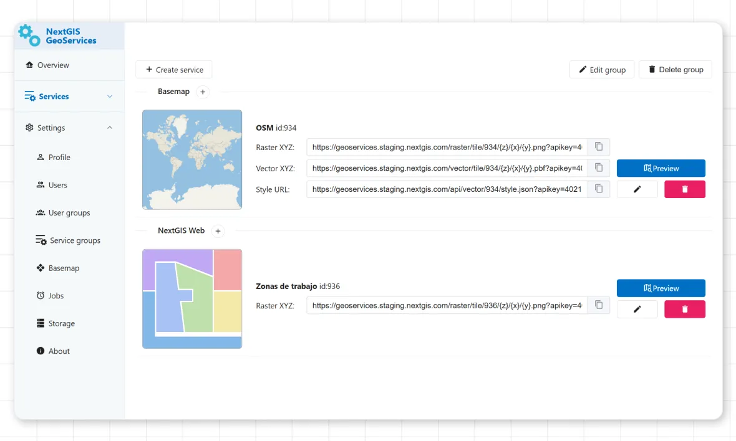Click the OSM Style URL field
736x441 pixels.
coord(447,189)
